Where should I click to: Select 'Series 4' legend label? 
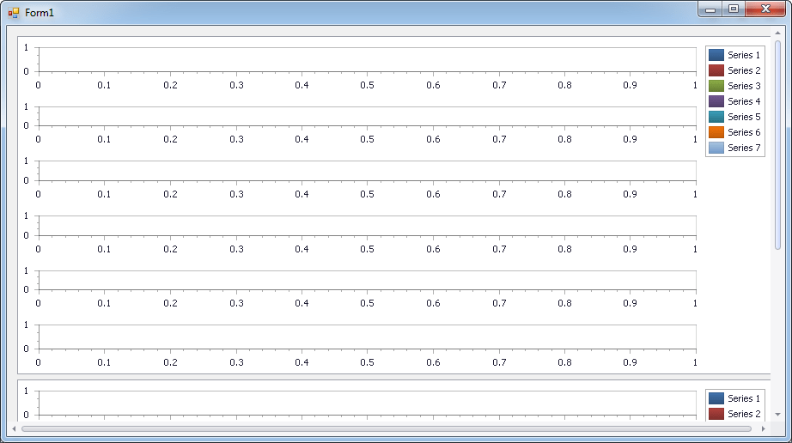(x=744, y=101)
